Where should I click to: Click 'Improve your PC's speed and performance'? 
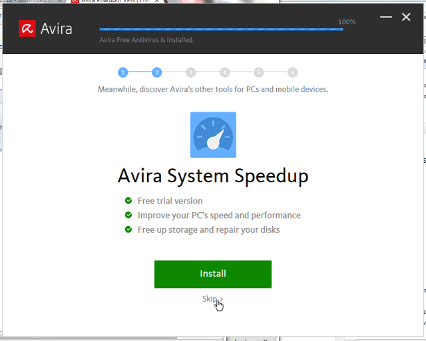[219, 215]
